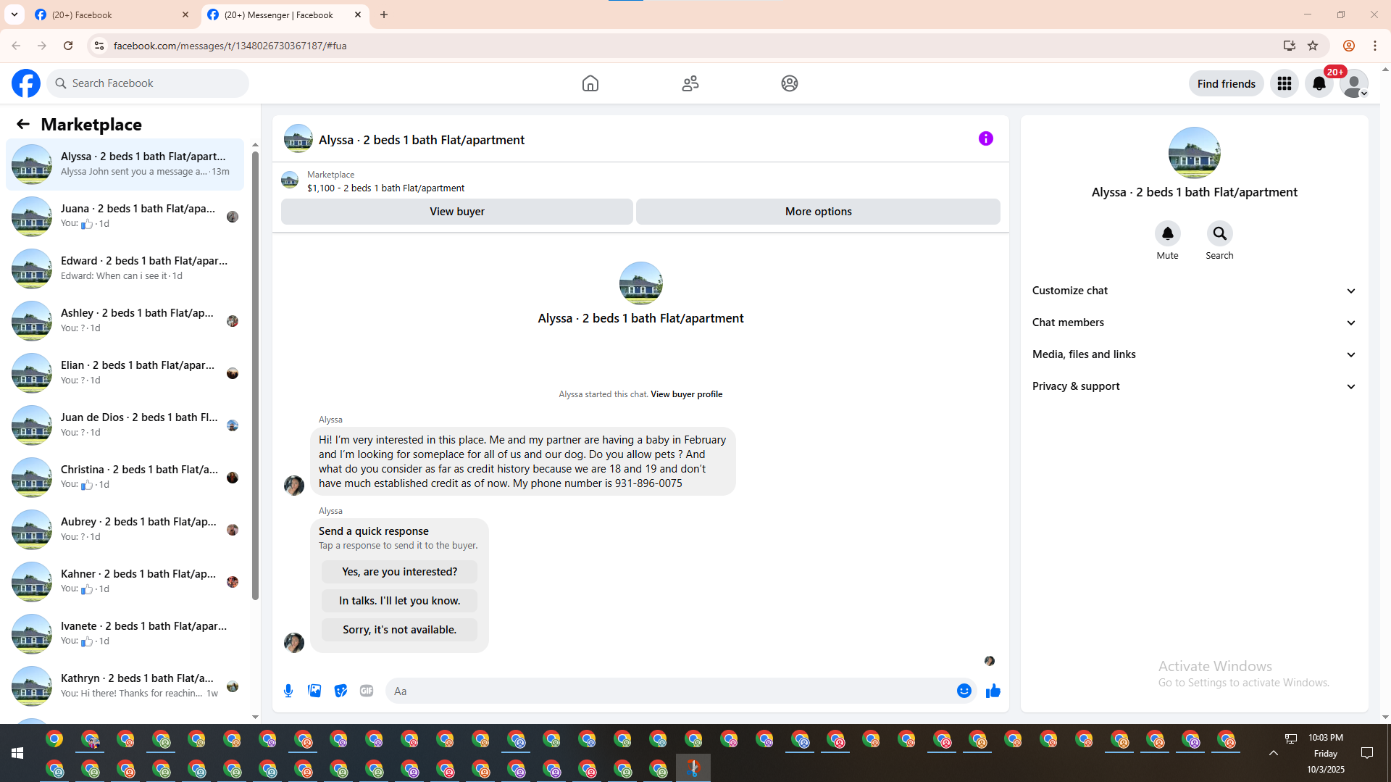
Task: Attach a photo or file
Action: coord(314,691)
